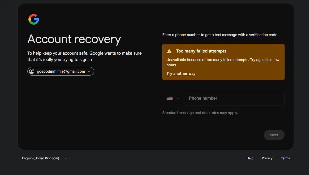Viewport: 309px width, 175px height.
Task: Click the Account recovery heading
Action: (74, 39)
